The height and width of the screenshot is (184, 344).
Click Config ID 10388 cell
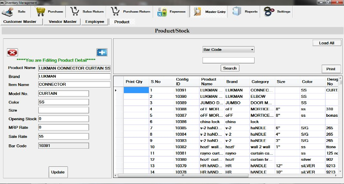187,109
